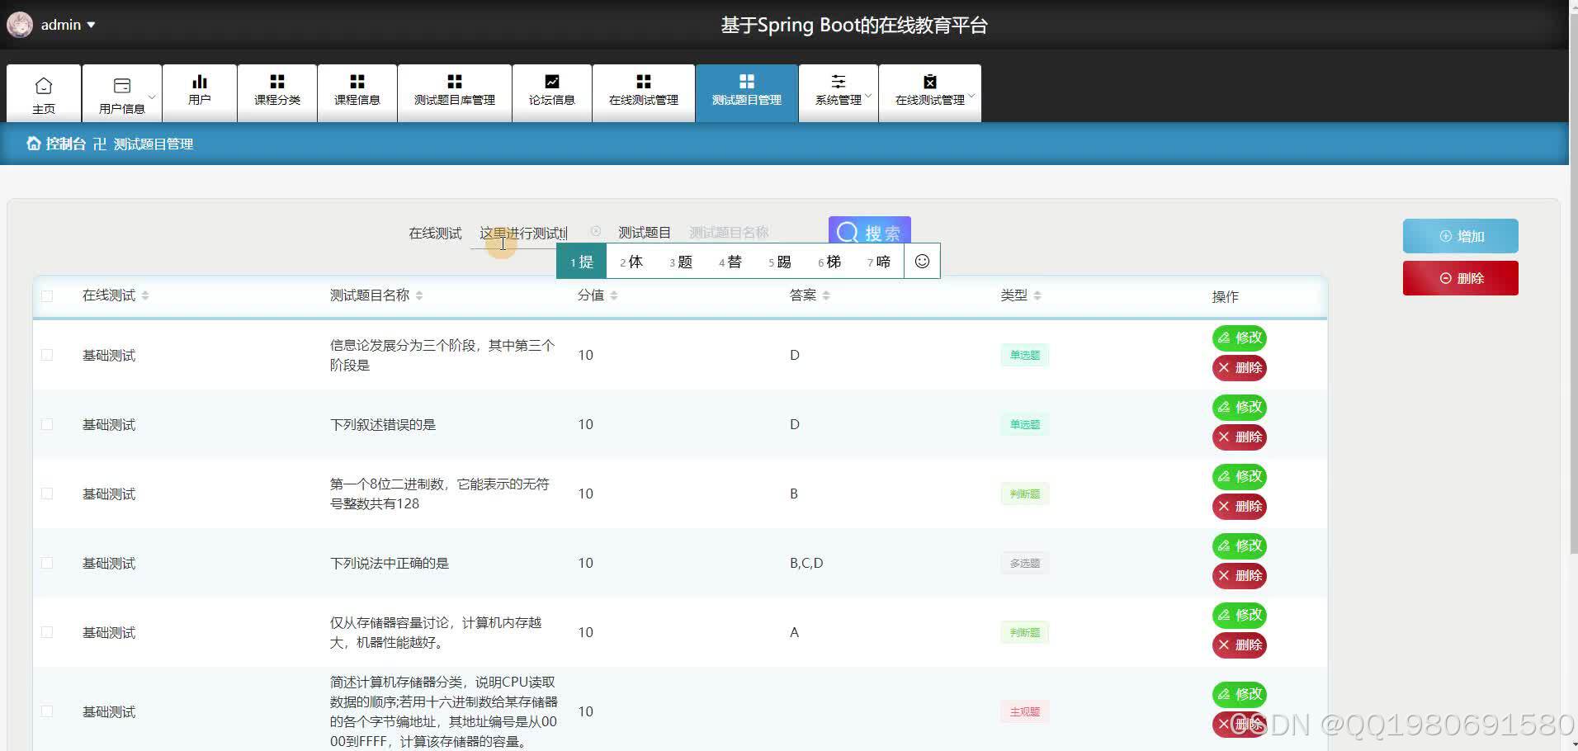1578x751 pixels.
Task: Click the search magnifier icon
Action: click(x=848, y=232)
